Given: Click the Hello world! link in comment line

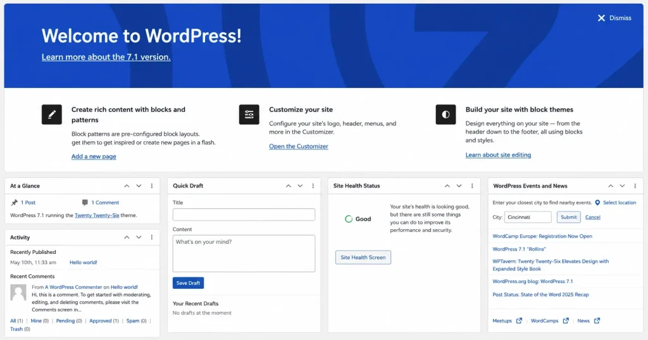Looking at the screenshot, I should [x=125, y=287].
